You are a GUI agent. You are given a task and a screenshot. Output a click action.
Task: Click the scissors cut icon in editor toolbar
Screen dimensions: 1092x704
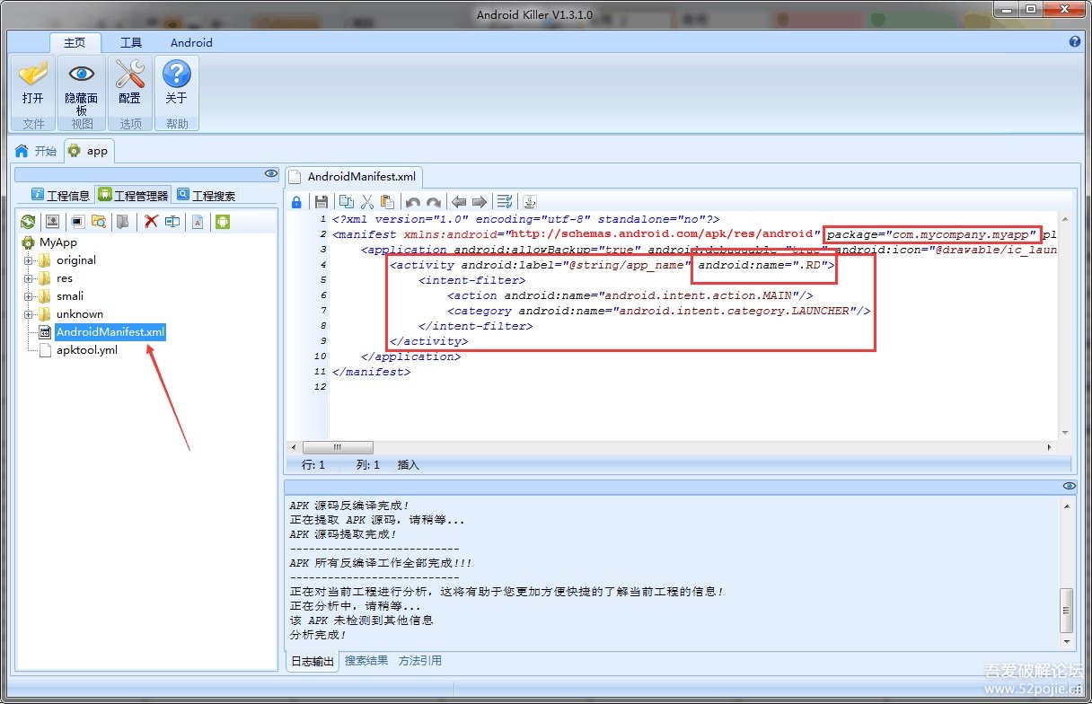click(366, 202)
